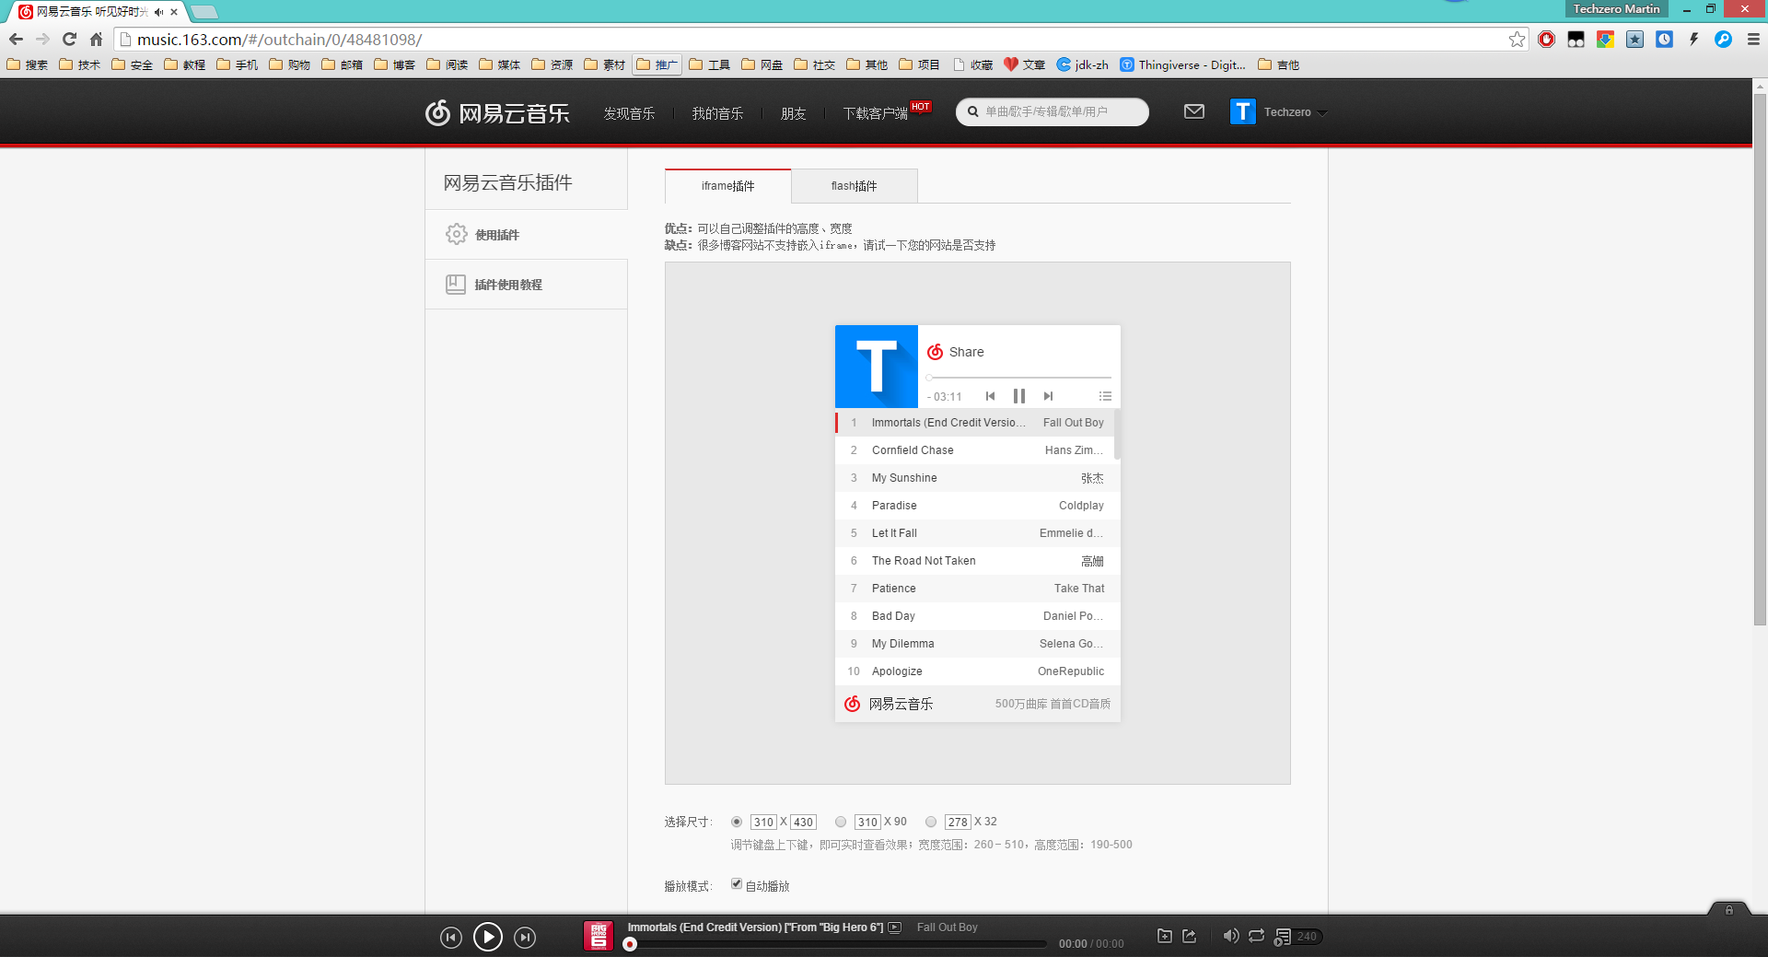Click the page vertical scrollbar
The width and height of the screenshot is (1768, 957).
pyautogui.click(x=1760, y=359)
